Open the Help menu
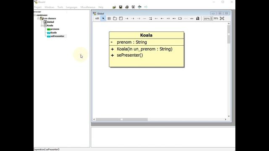Image resolution: width=269 pixels, height=151 pixels. pyautogui.click(x=101, y=7)
